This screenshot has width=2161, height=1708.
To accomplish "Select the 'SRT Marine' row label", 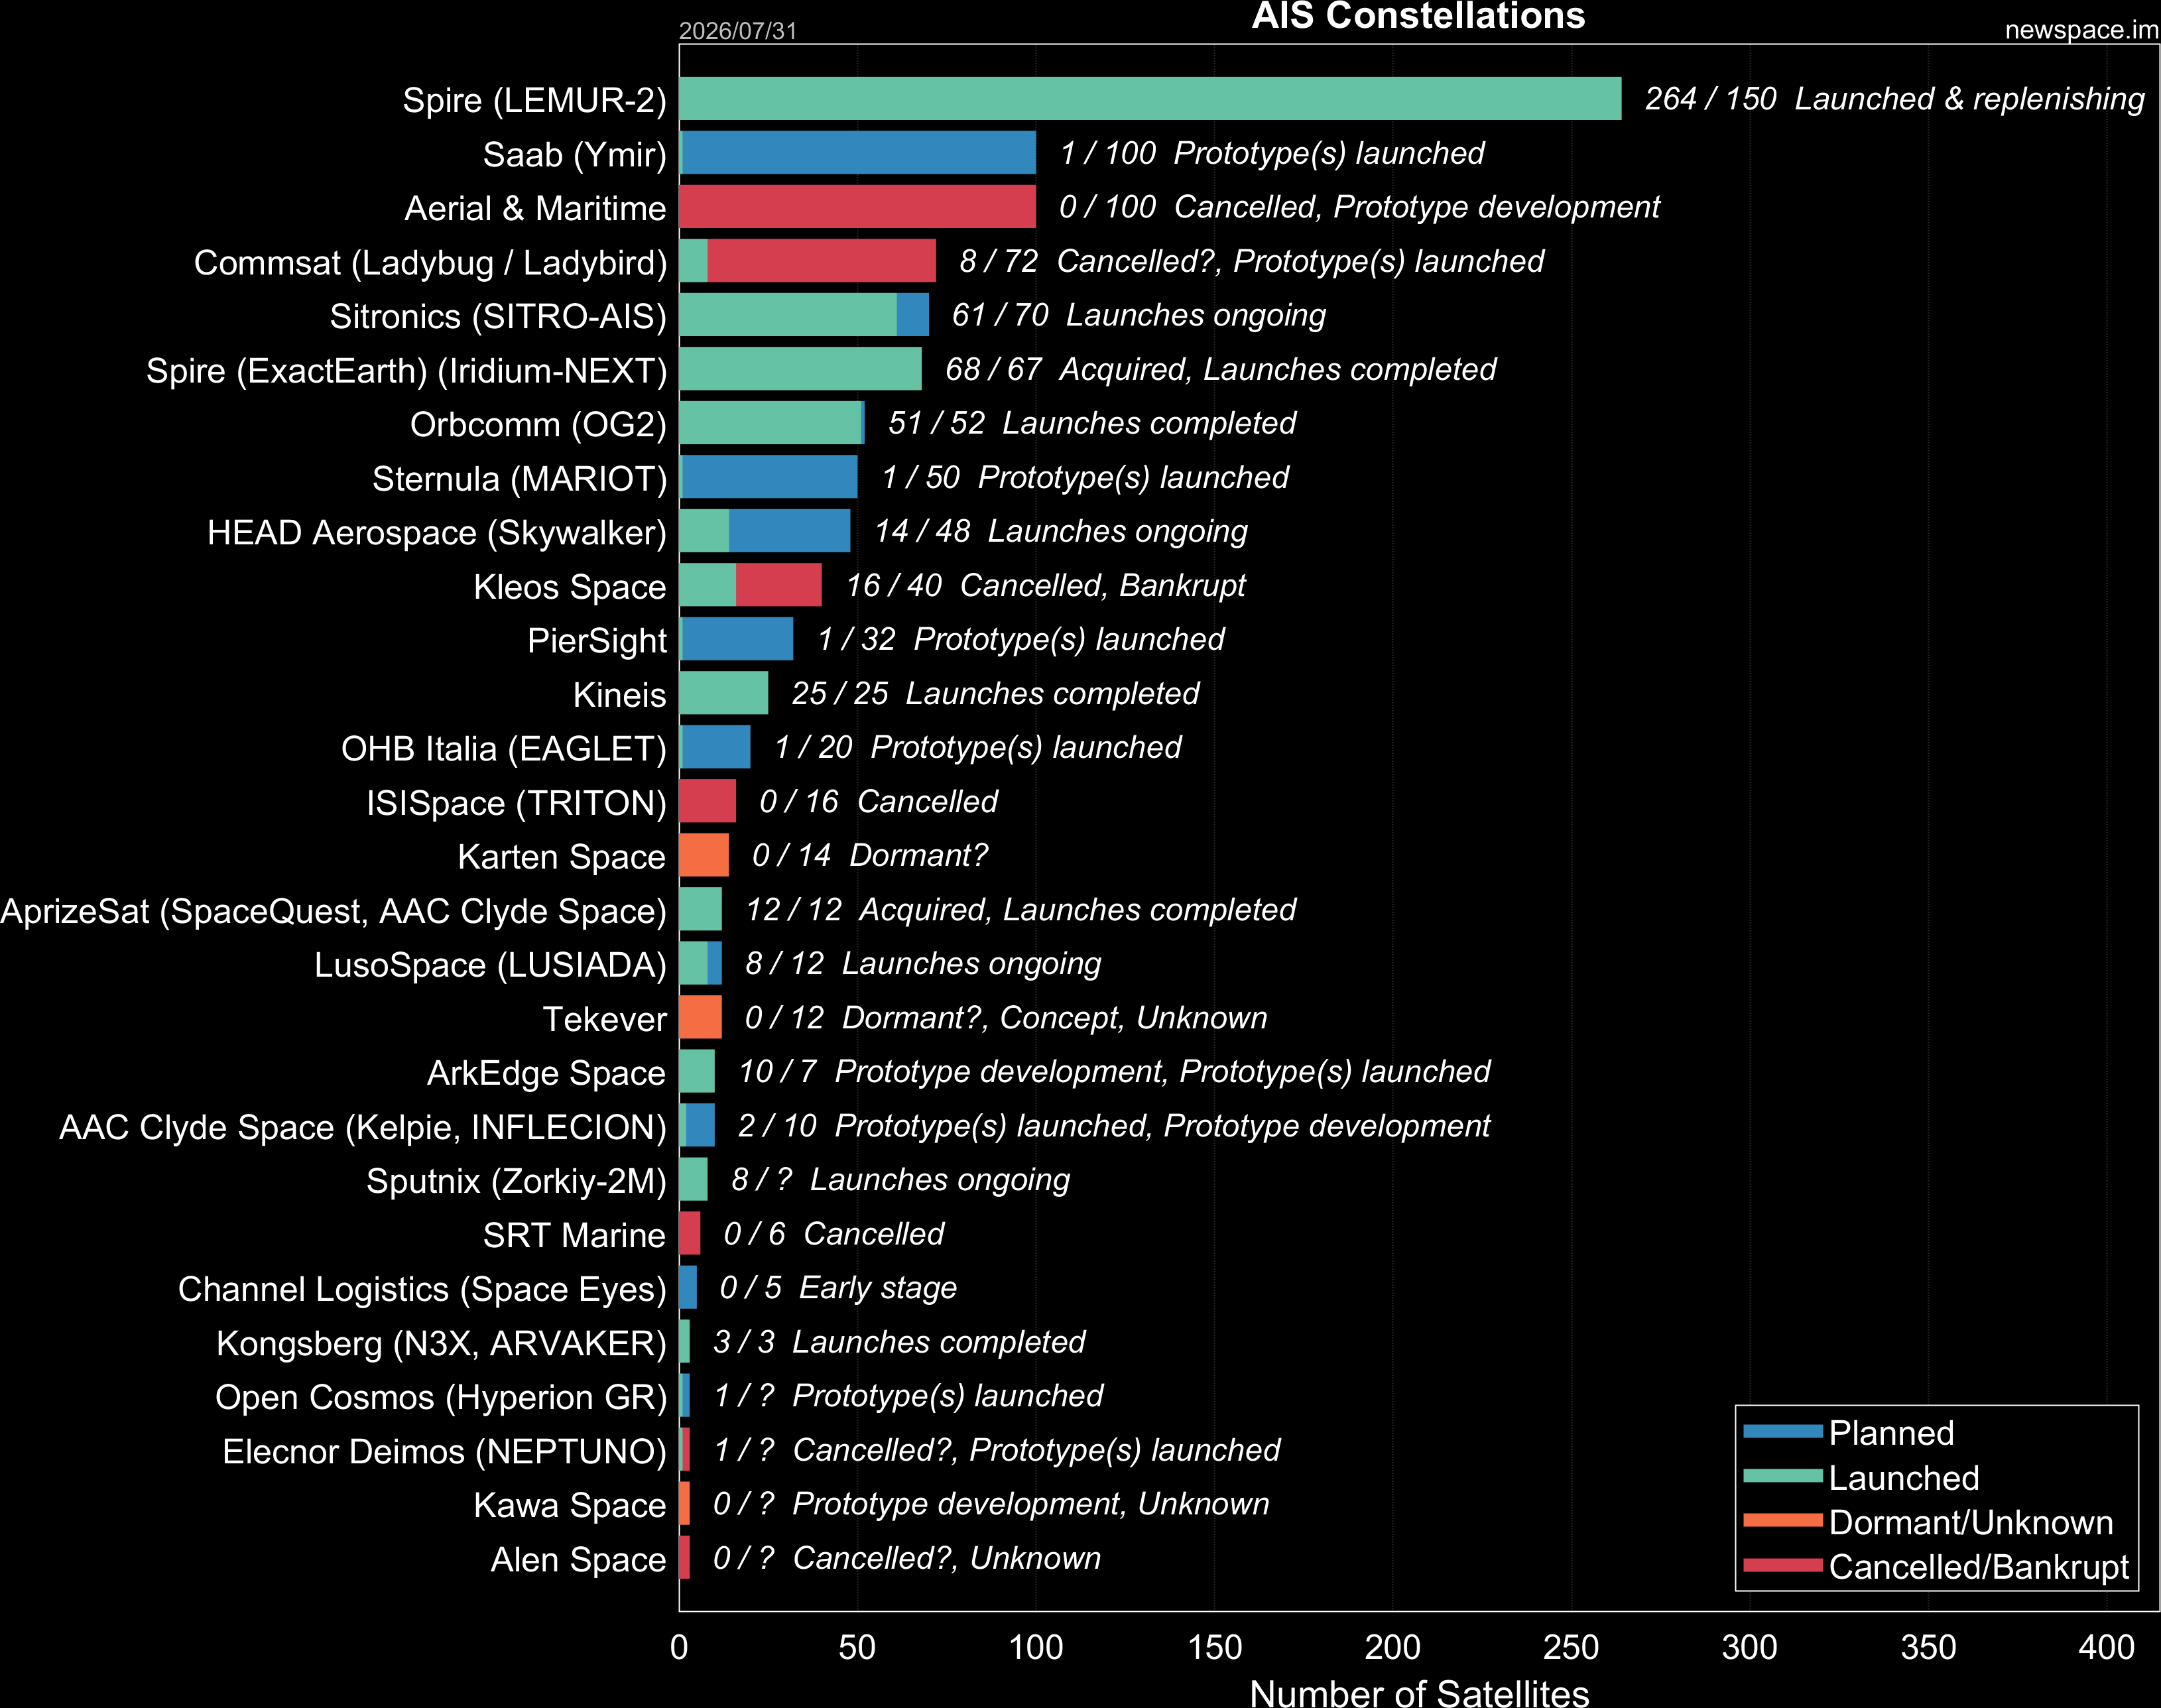I will (x=574, y=1234).
